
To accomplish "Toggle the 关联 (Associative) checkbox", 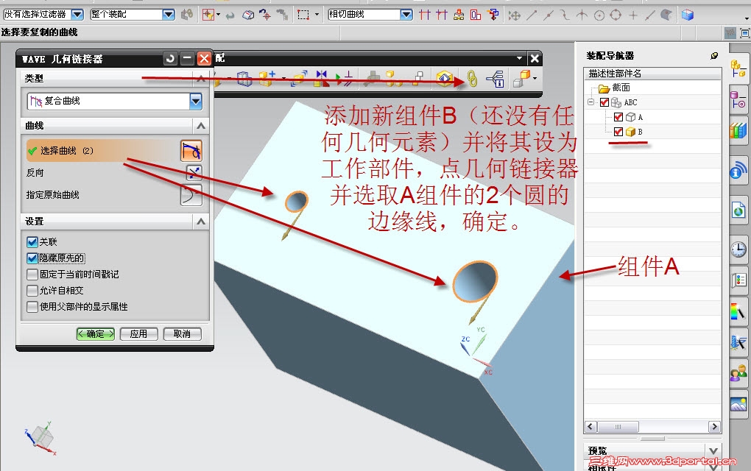I will 32,242.
